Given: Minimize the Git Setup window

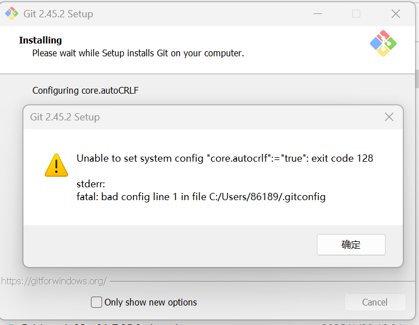Looking at the screenshot, I should click(317, 13).
